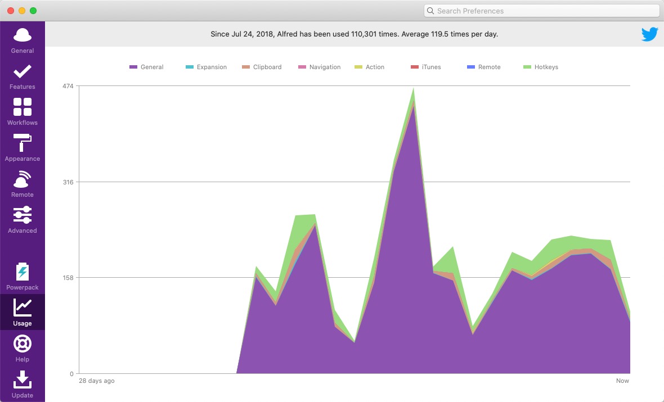Screen dimensions: 664x402
Task: Open the Features checkmark icon
Action: click(23, 71)
